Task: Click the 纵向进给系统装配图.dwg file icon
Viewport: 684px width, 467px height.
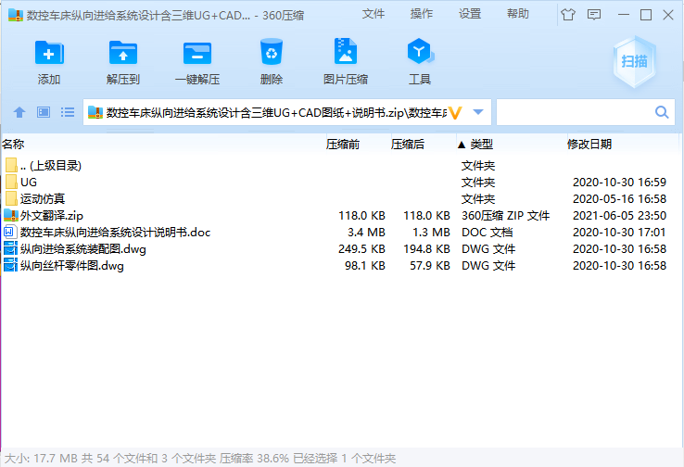Action: pos(10,248)
